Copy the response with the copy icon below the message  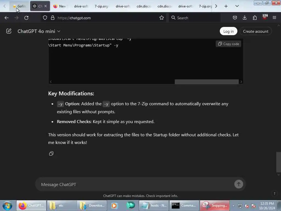[51, 154]
